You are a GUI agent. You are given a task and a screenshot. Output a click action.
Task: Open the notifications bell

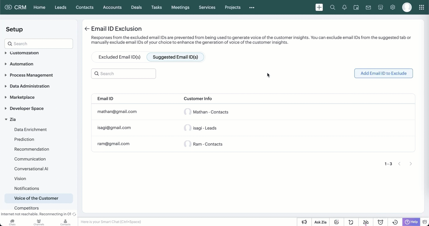click(x=344, y=7)
